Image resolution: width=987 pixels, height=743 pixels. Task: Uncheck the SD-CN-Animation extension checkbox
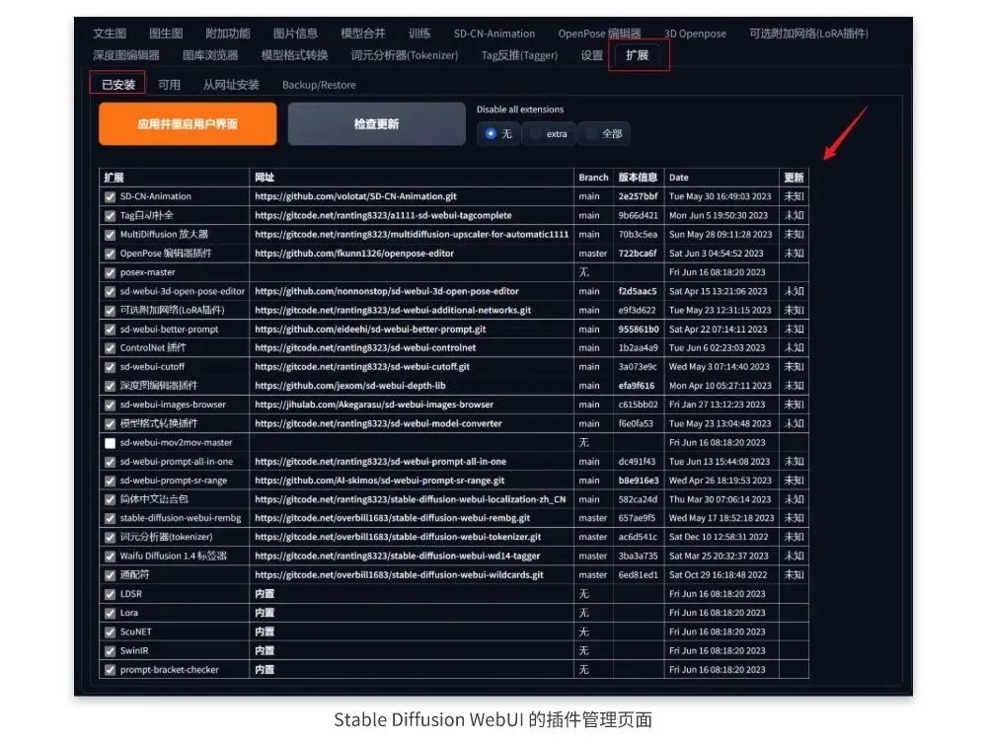click(x=110, y=196)
